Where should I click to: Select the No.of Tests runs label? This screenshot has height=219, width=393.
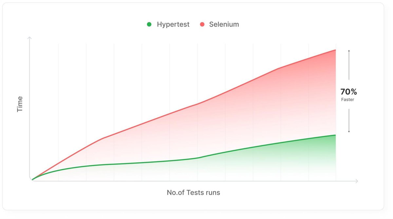point(193,192)
